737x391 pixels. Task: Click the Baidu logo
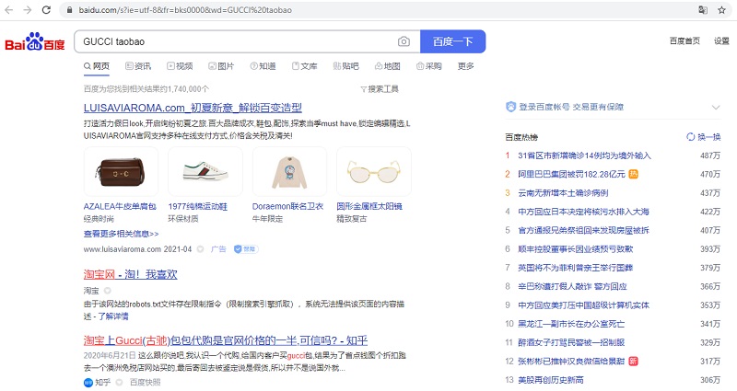click(35, 41)
